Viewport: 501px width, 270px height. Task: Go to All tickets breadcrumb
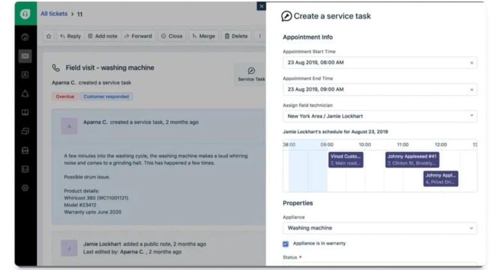click(54, 14)
